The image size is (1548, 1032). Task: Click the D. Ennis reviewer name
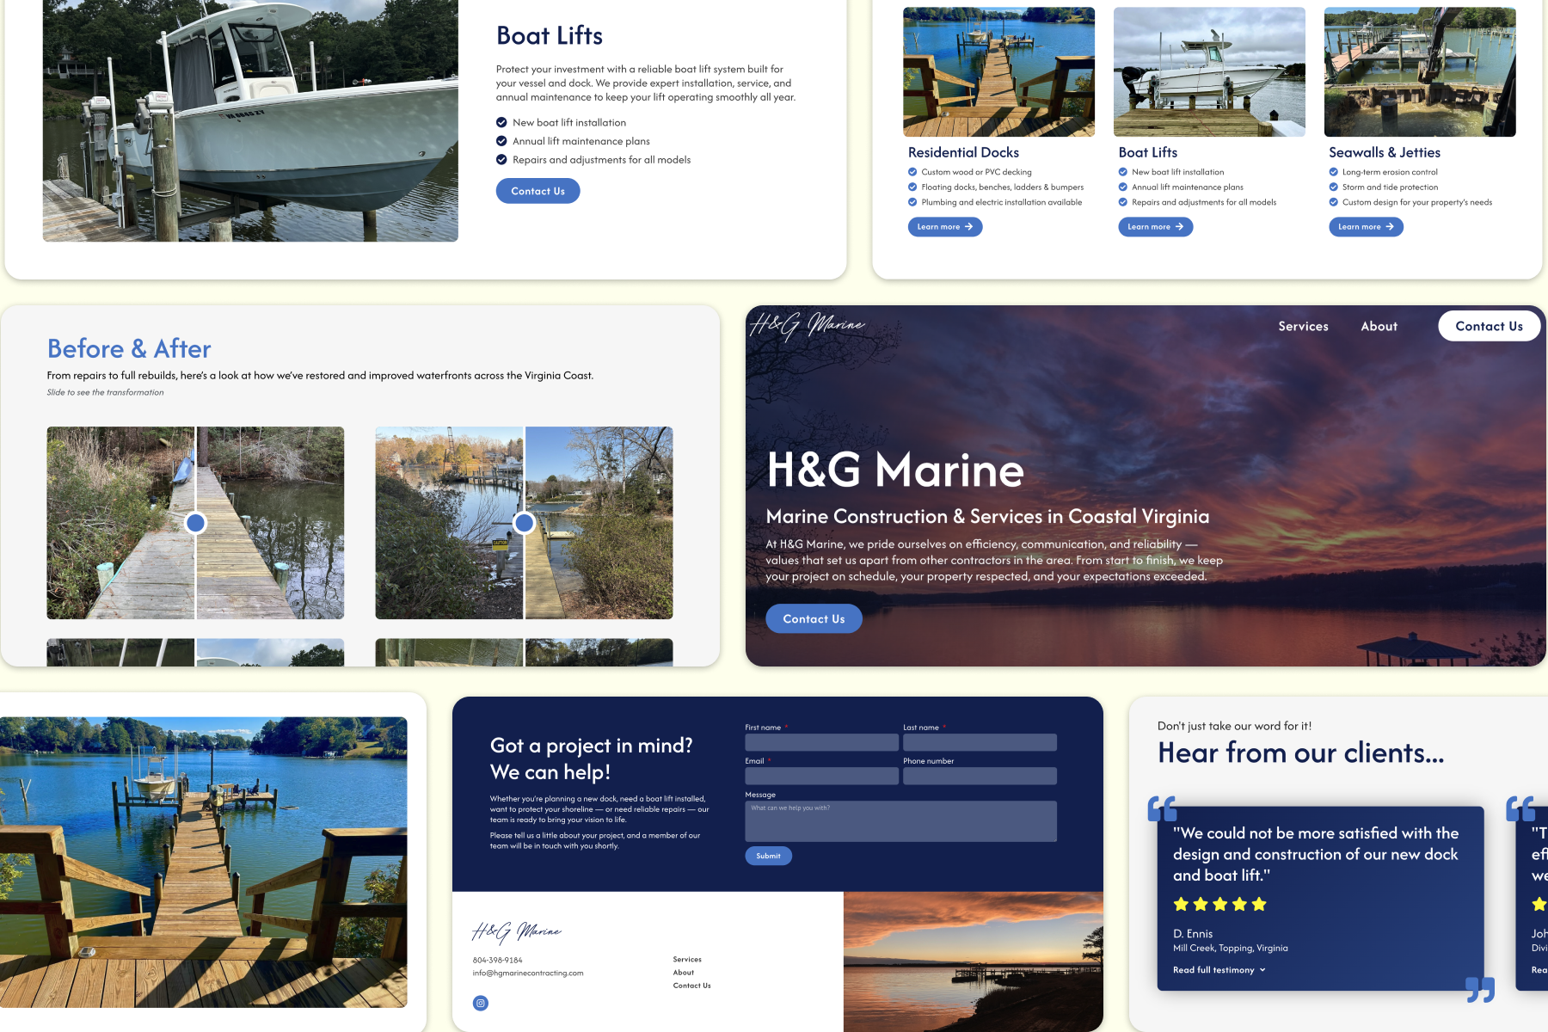click(x=1193, y=934)
